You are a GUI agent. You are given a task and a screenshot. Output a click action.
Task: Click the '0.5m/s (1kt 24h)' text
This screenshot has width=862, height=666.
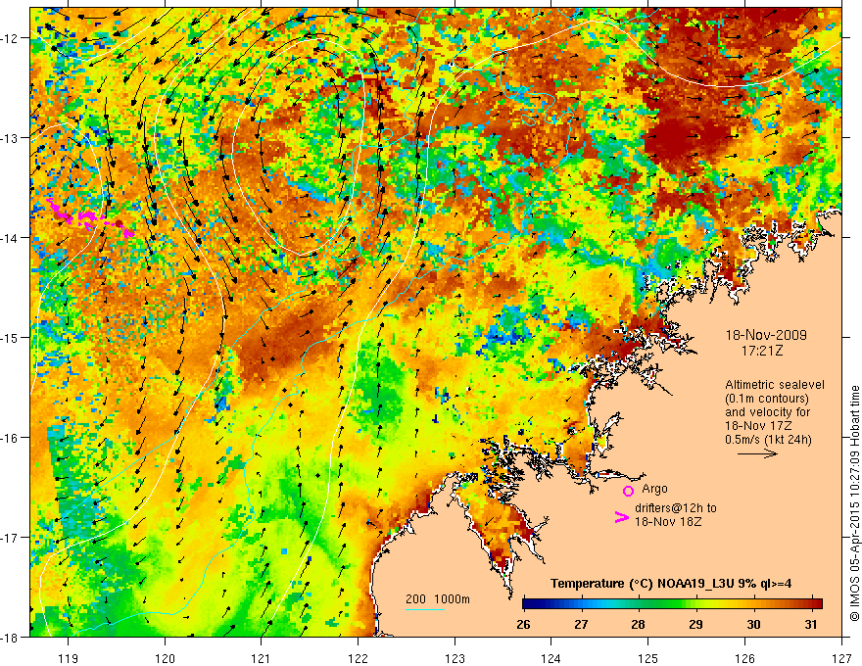768,440
